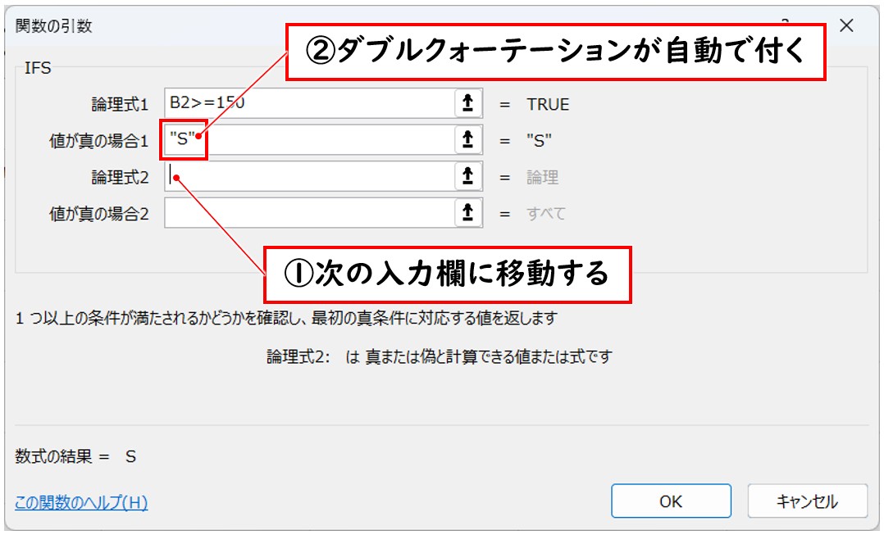This screenshot has height=535, width=884.
Task: Click range selector icon for 論理式2
Action: 468,176
